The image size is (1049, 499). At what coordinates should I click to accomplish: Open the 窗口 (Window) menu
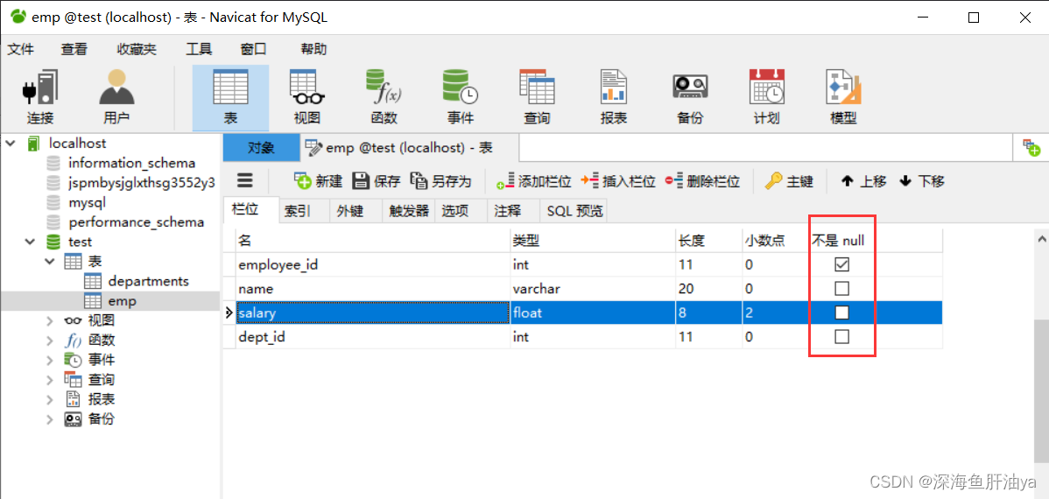254,50
